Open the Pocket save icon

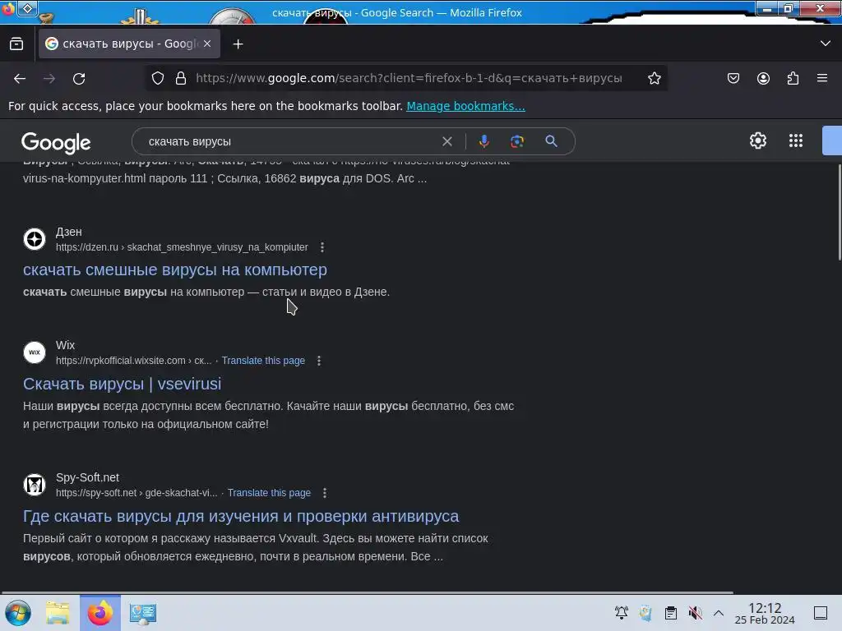(733, 78)
